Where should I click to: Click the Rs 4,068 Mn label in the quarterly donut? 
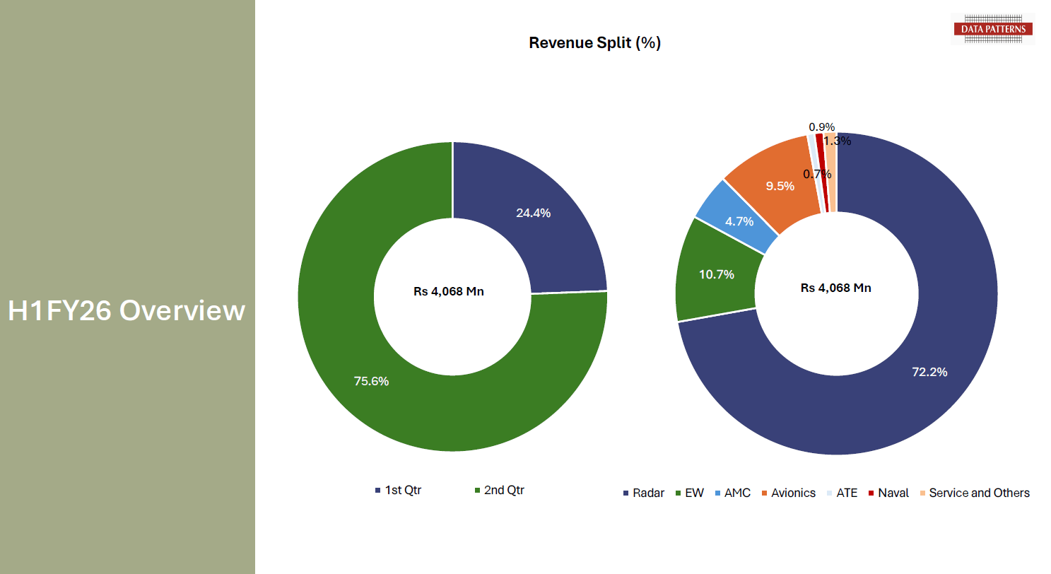449,291
